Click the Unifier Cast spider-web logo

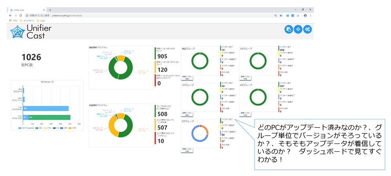coord(18,32)
